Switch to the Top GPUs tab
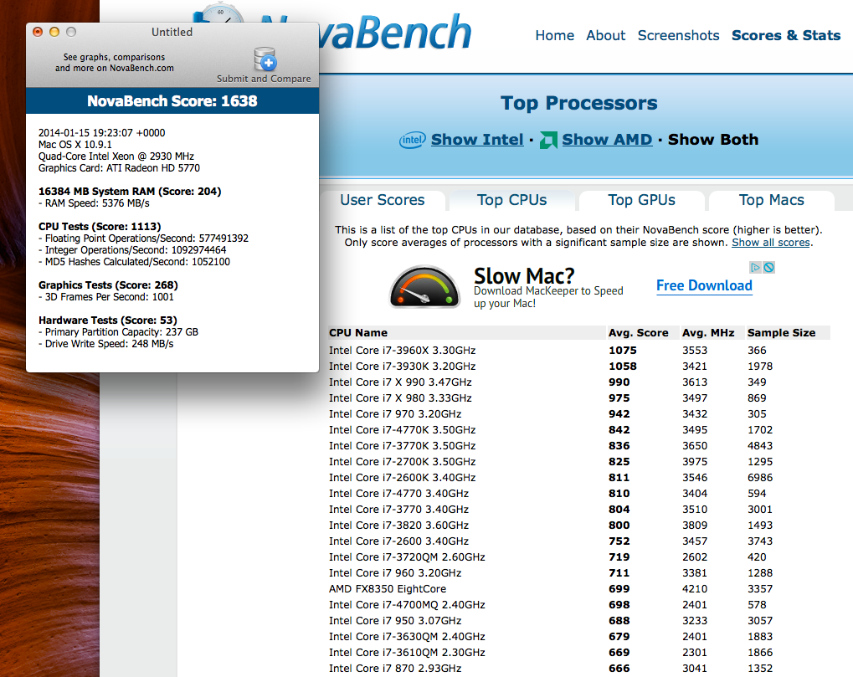 click(x=642, y=200)
